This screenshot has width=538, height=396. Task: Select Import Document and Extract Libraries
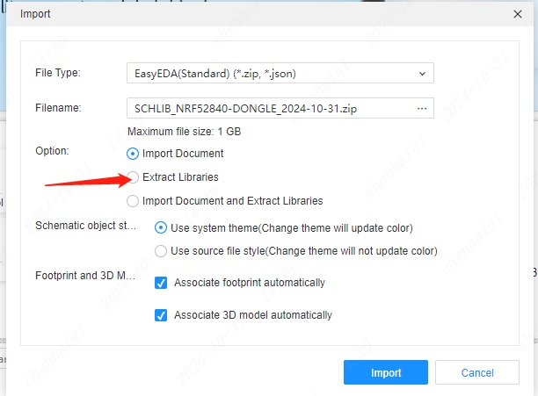click(x=134, y=201)
